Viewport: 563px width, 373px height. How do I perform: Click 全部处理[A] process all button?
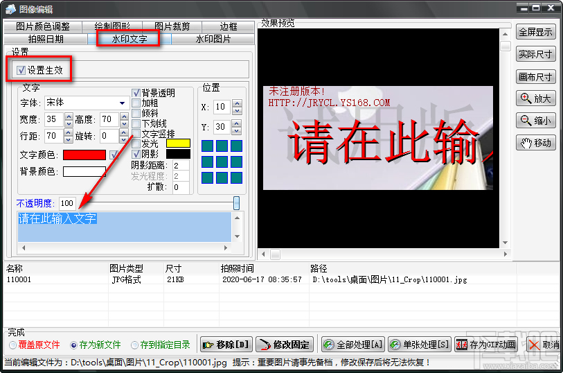tap(353, 345)
